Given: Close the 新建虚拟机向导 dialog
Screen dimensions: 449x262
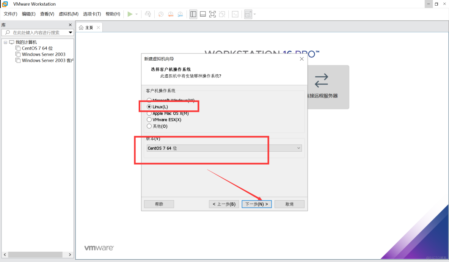Looking at the screenshot, I should 301,59.
